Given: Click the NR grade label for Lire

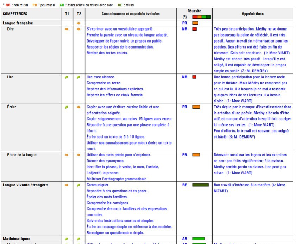Looking at the screenshot, I should [x=184, y=77].
